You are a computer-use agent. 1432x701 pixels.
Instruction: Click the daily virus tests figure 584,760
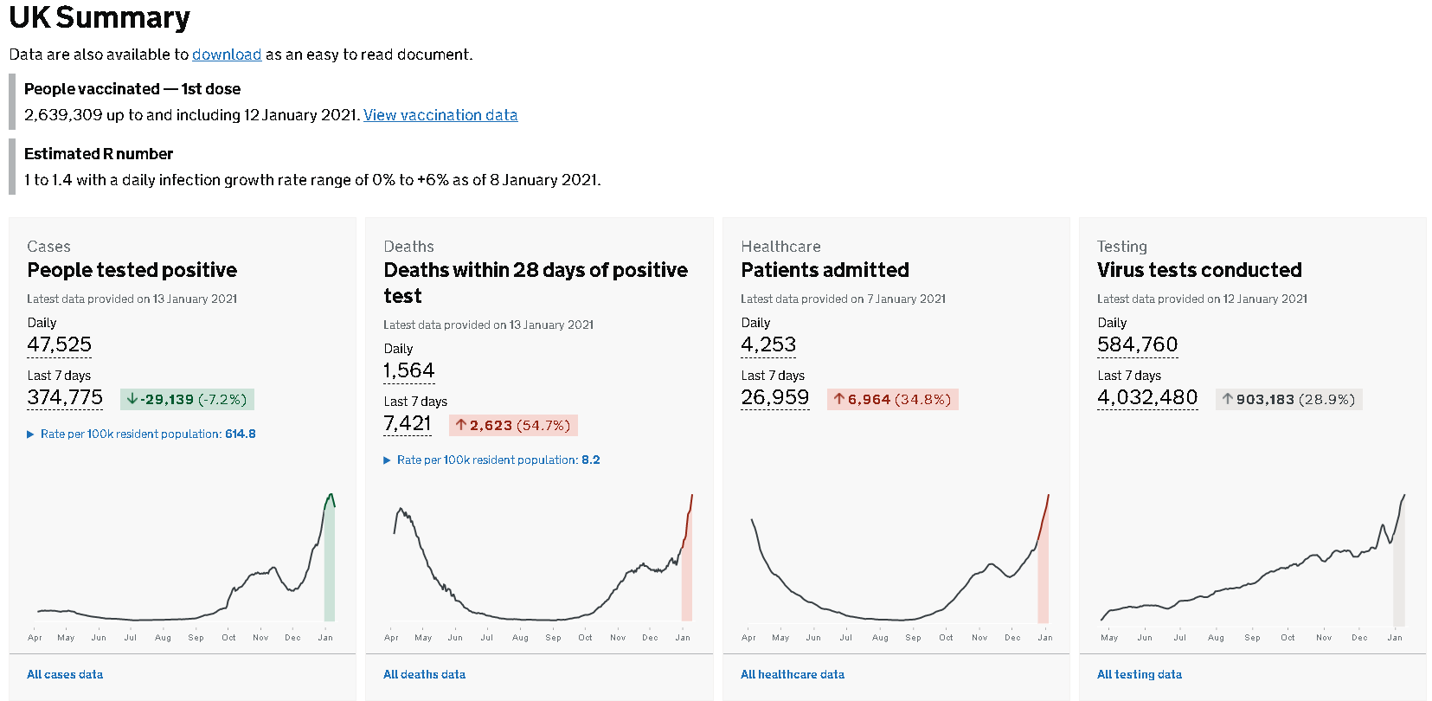[x=1137, y=344]
